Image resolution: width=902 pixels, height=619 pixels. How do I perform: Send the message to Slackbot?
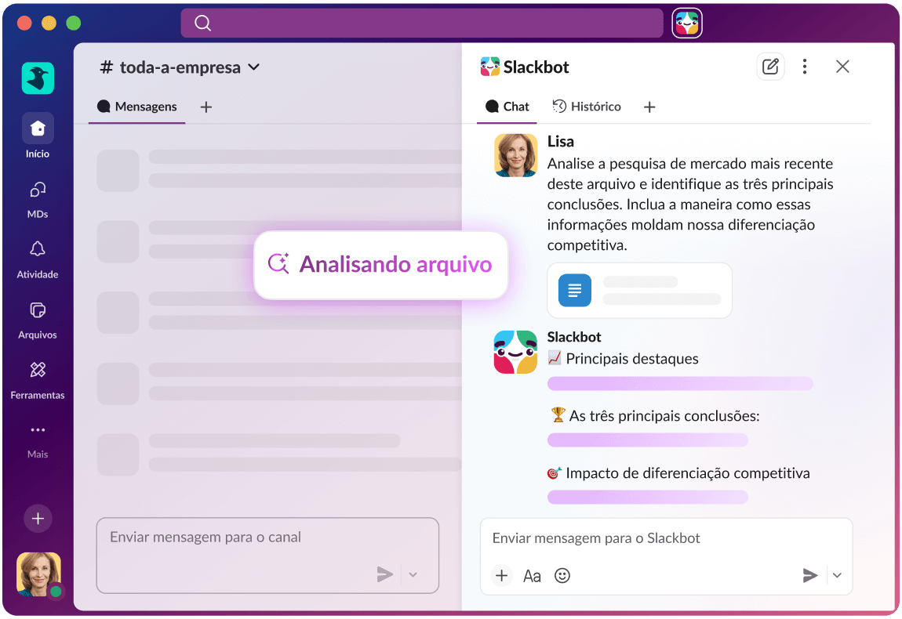pos(809,575)
